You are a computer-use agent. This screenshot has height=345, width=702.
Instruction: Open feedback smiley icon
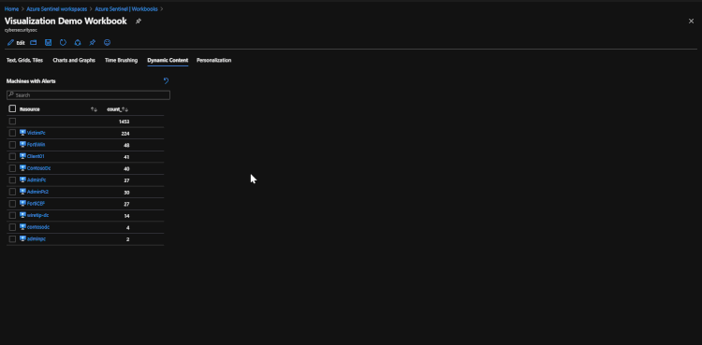pyautogui.click(x=107, y=42)
